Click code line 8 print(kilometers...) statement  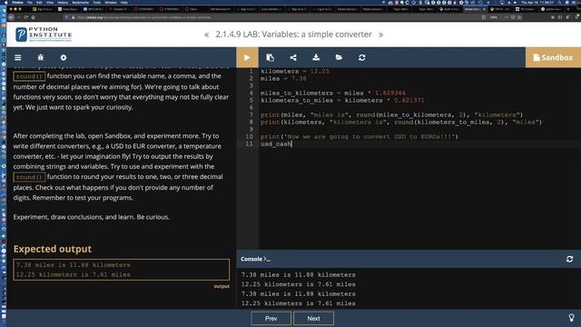[401, 123]
